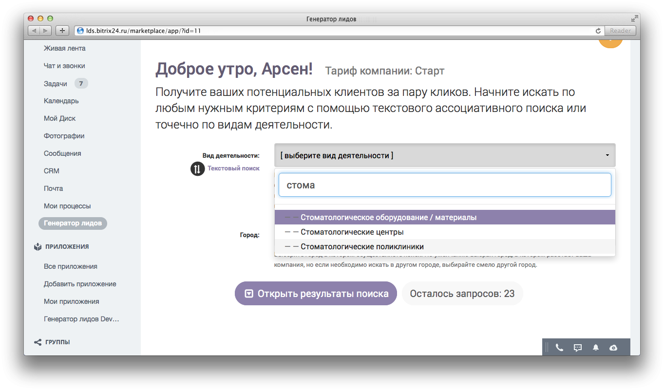This screenshot has width=664, height=390.
Task: Select Стоматологические центры option
Action: 445,232
